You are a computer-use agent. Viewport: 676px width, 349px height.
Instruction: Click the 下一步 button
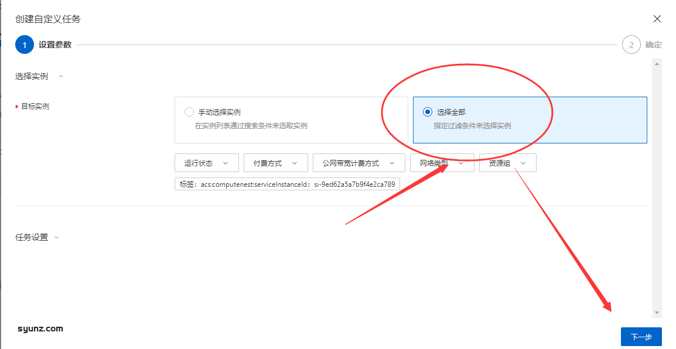641,337
